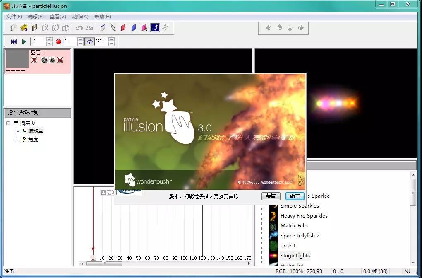Image resolution: width=422 pixels, height=278 pixels.
Task: Select Tree 1 emitter
Action: 288,246
